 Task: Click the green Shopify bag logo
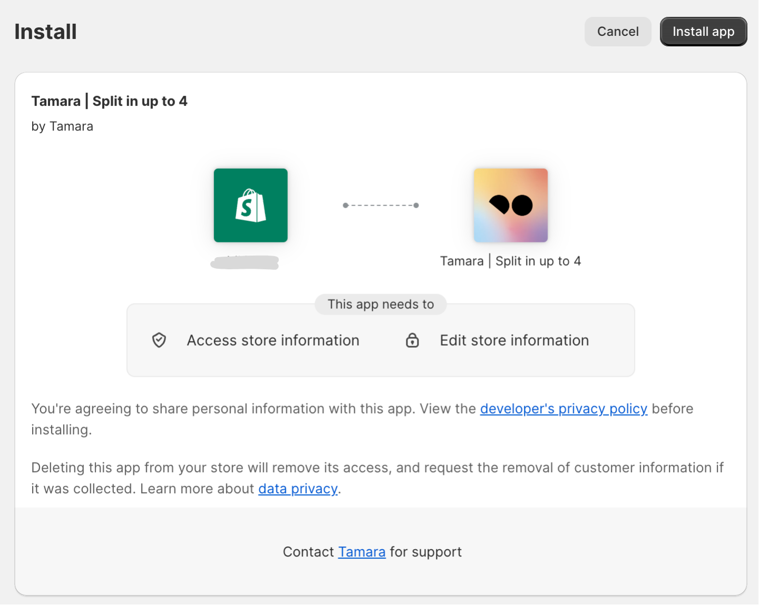[250, 206]
